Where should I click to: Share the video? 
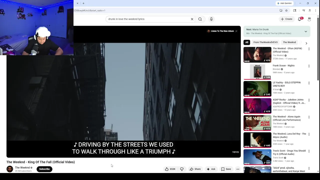pyautogui.click(x=195, y=169)
